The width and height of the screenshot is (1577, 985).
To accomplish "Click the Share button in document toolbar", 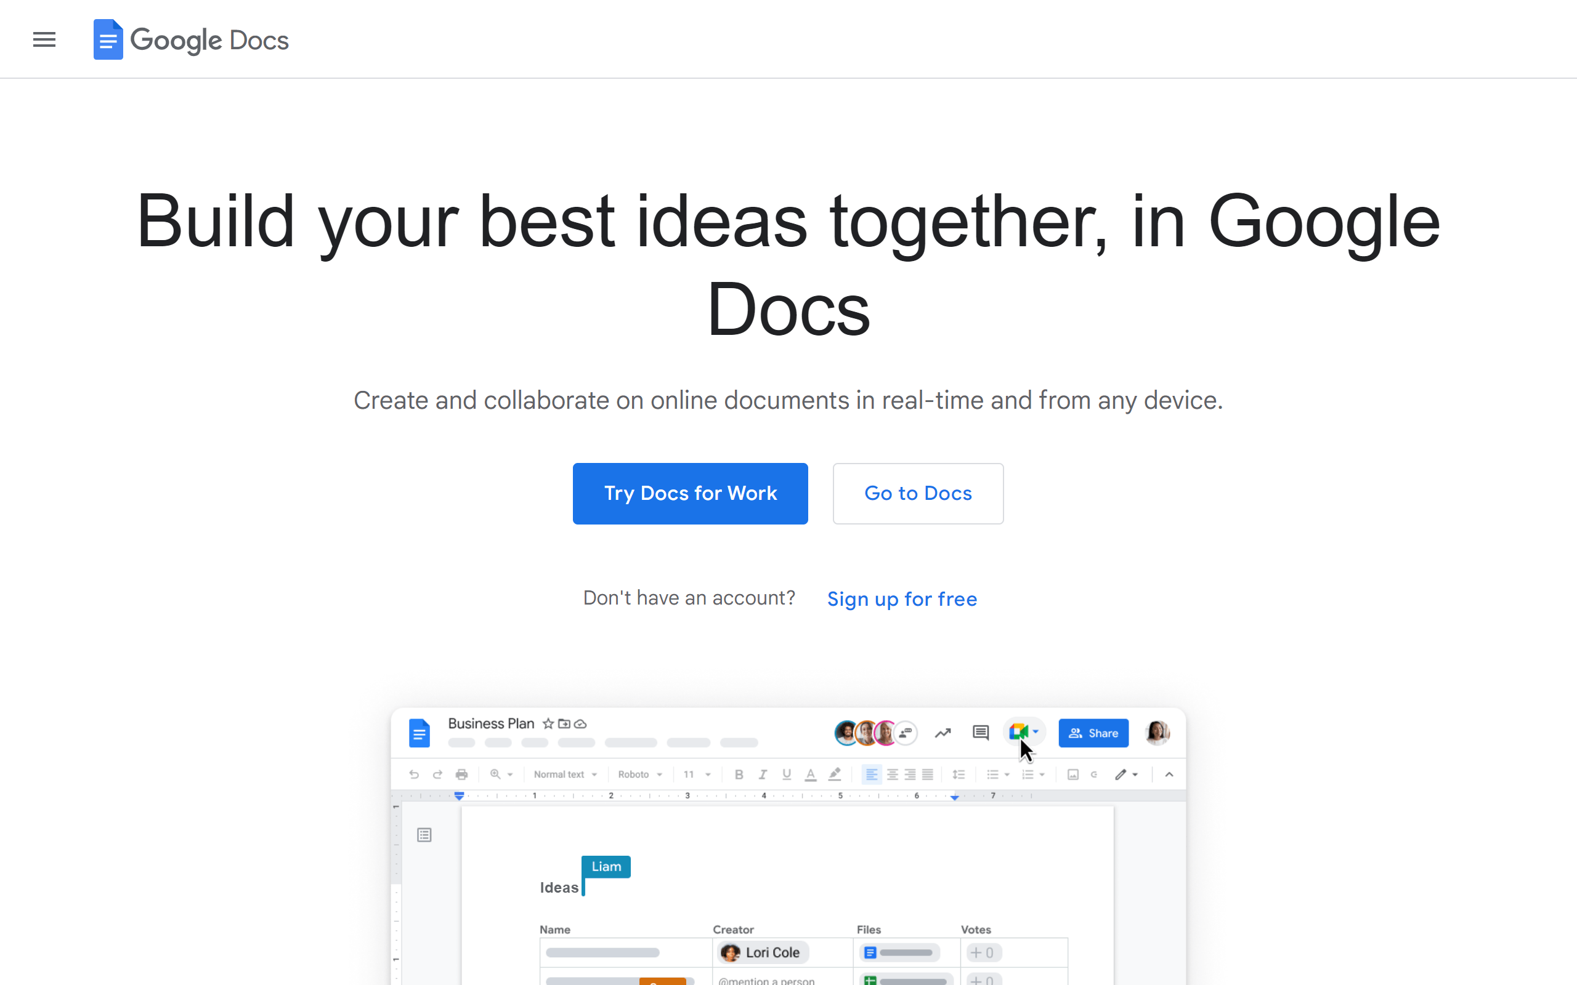I will pyautogui.click(x=1093, y=732).
